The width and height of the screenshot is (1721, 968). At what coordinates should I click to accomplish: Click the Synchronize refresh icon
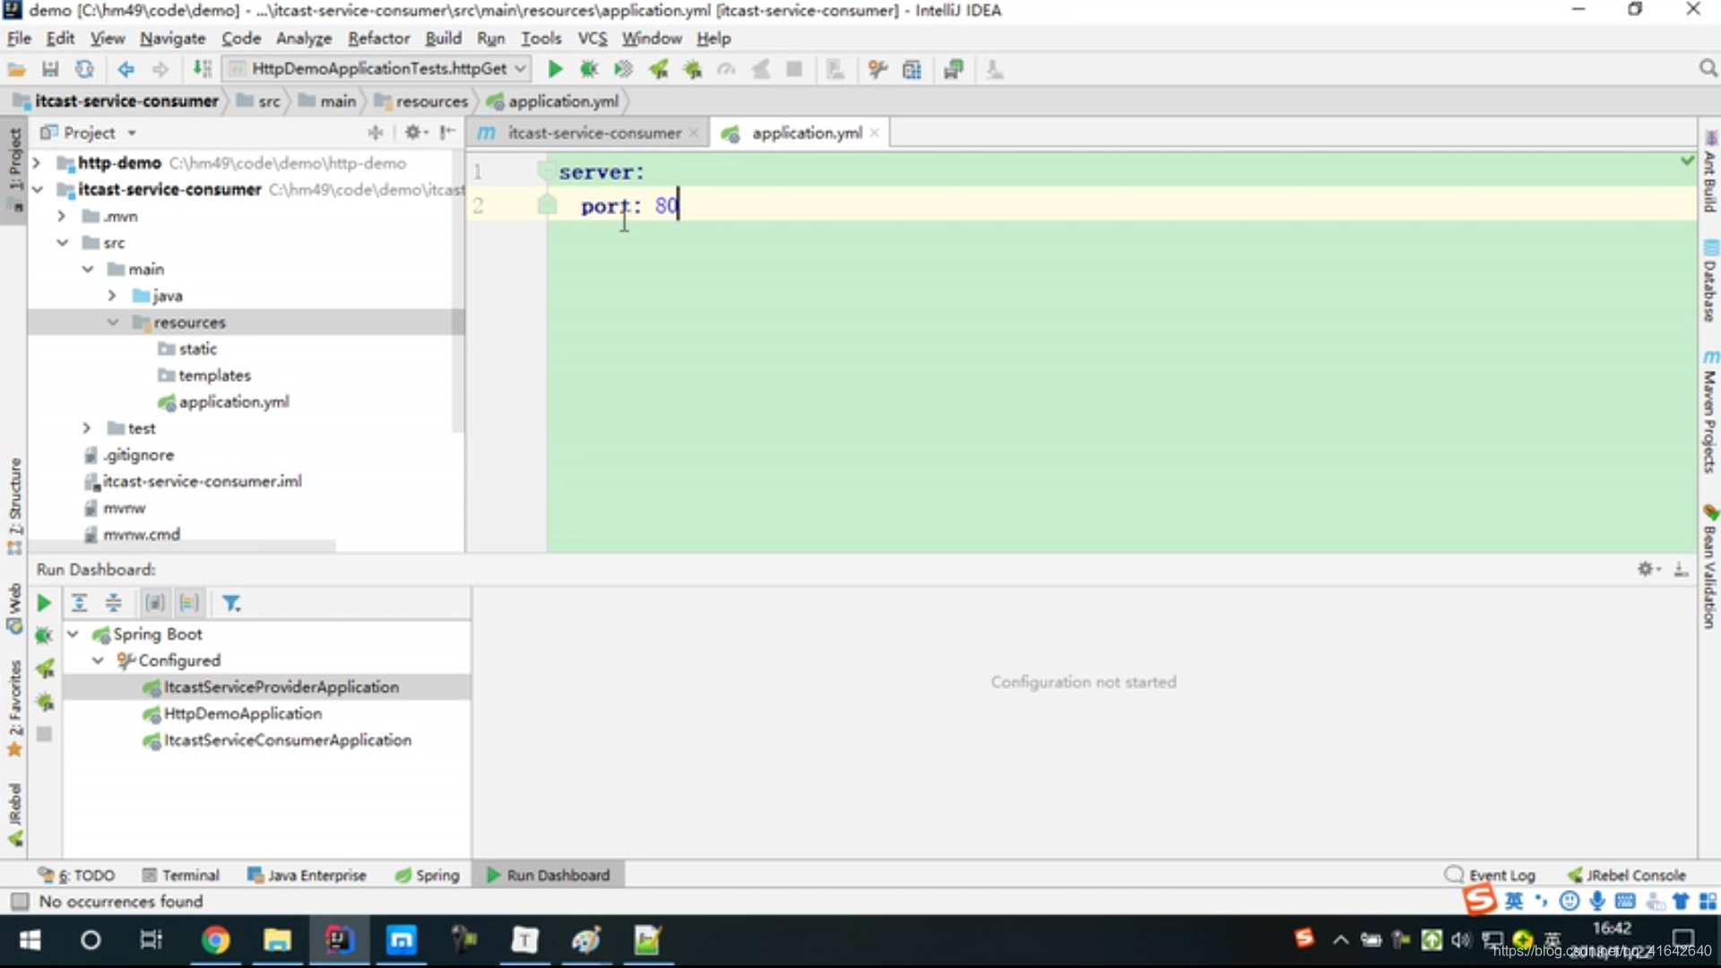click(84, 69)
